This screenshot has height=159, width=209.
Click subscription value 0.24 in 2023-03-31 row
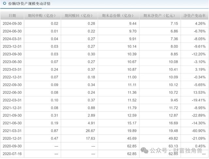pyautogui.click(x=55, y=69)
